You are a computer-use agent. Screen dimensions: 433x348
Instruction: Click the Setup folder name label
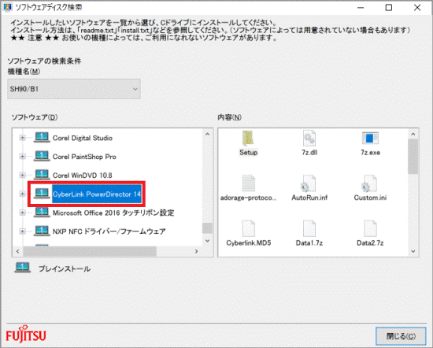248,153
